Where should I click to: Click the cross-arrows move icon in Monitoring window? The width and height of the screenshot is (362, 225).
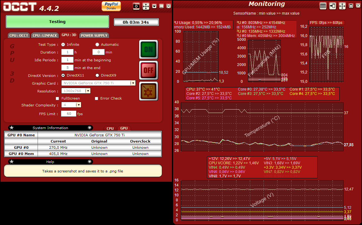tap(342, 6)
